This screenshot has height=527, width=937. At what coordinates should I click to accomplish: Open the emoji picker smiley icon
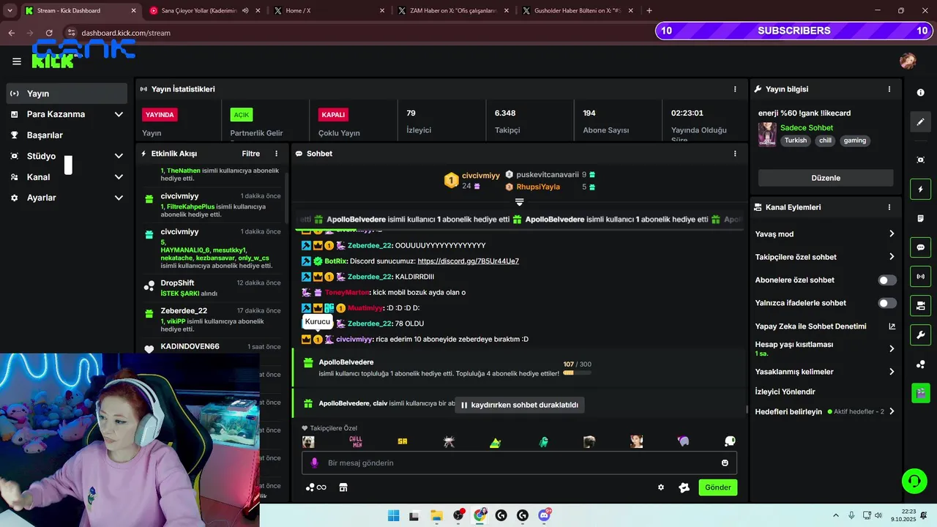pos(725,463)
